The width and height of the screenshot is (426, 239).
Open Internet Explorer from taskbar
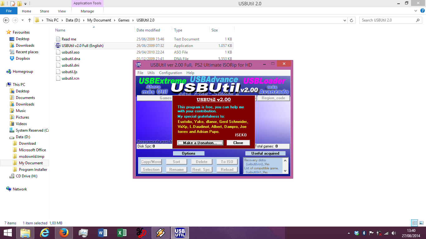point(45,233)
